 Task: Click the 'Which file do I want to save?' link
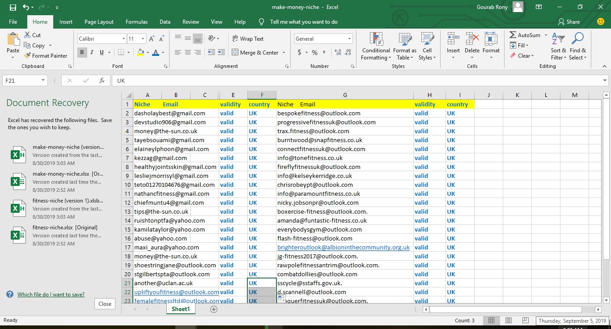click(x=51, y=295)
